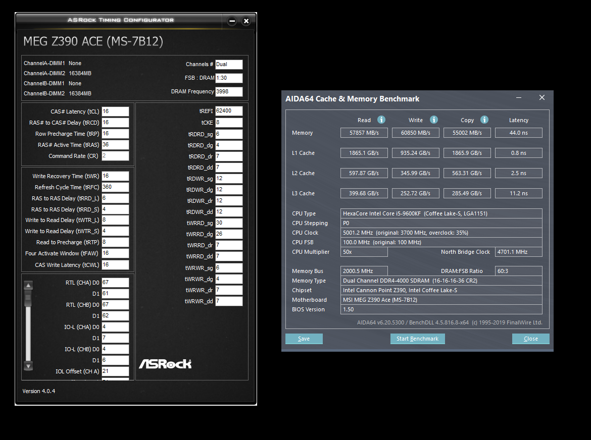
Task: Click the Write info icon in AIDA64
Action: click(x=434, y=120)
